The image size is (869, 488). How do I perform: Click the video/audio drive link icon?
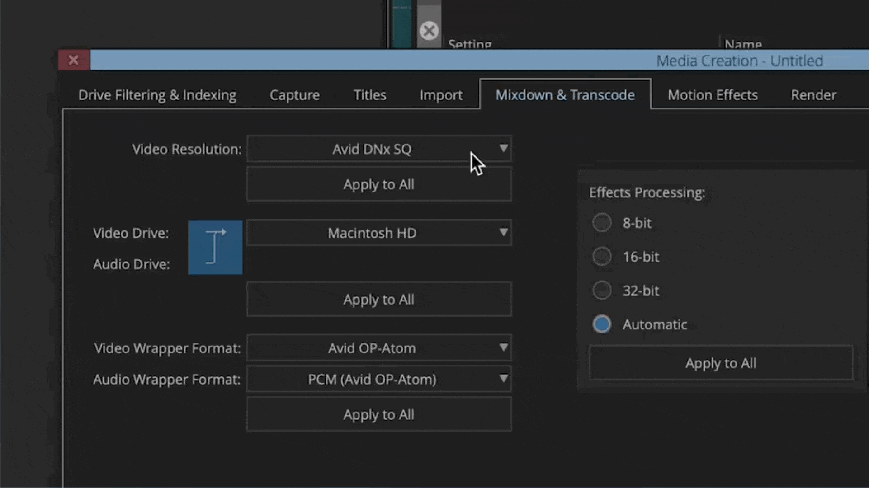215,247
